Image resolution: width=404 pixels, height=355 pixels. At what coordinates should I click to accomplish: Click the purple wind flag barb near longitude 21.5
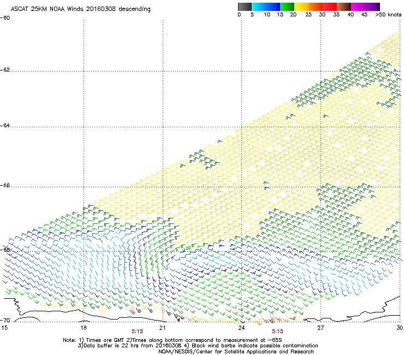point(178,319)
